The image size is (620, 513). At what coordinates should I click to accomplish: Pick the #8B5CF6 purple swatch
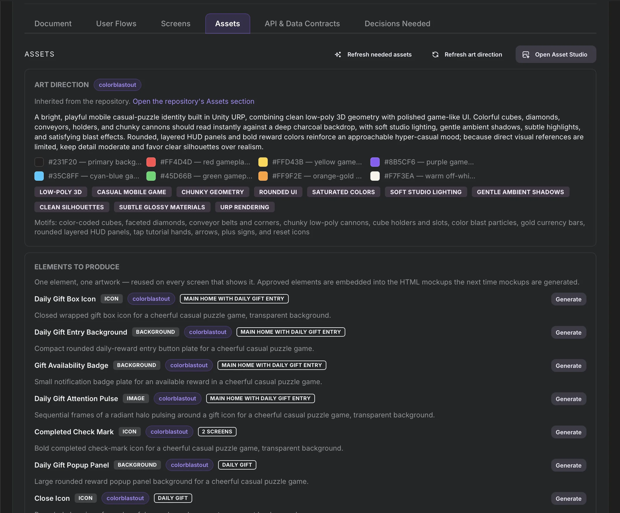point(375,162)
